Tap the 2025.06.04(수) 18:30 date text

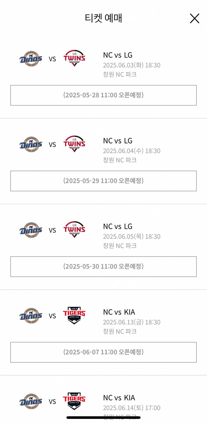132,151
